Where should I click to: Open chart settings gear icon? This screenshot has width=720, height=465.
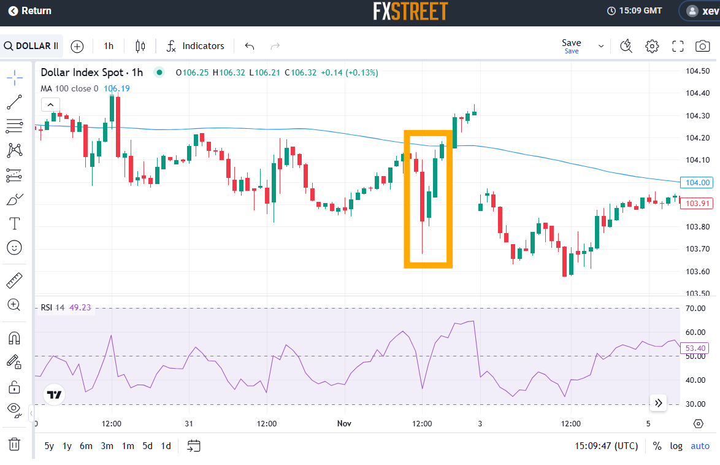click(652, 46)
